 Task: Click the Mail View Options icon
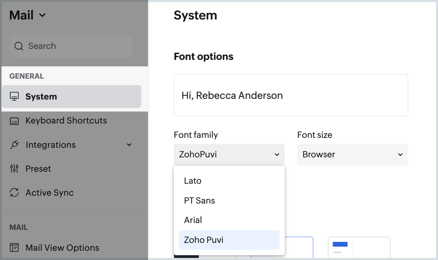coord(14,247)
